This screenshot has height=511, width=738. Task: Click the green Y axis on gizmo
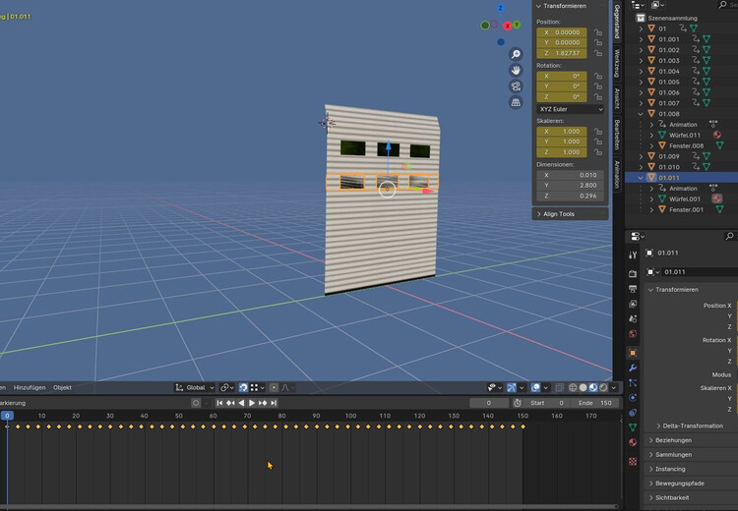[x=517, y=25]
